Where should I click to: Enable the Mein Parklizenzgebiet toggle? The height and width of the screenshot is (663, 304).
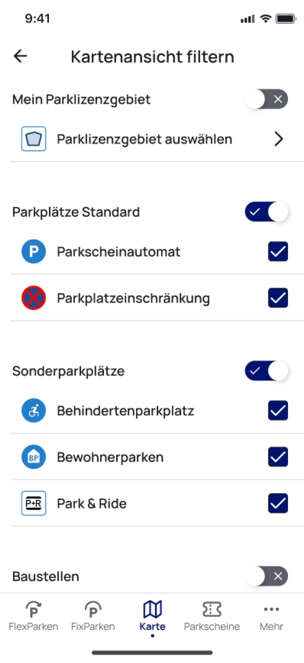[x=266, y=99]
